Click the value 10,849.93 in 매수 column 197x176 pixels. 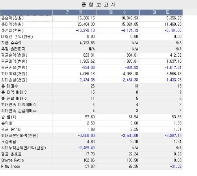(x=129, y=18)
